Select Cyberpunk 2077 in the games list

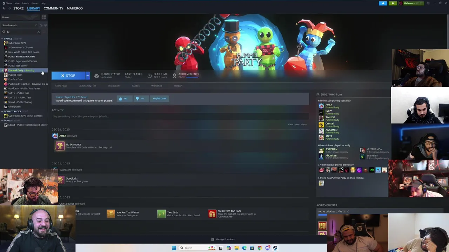(17, 43)
